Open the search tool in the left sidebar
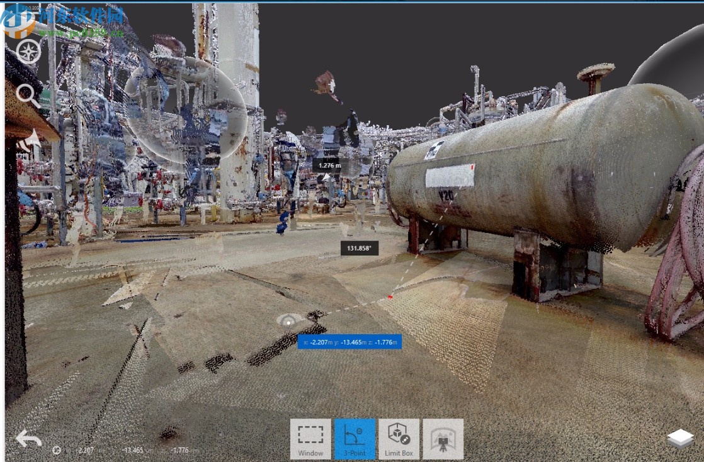 (26, 93)
